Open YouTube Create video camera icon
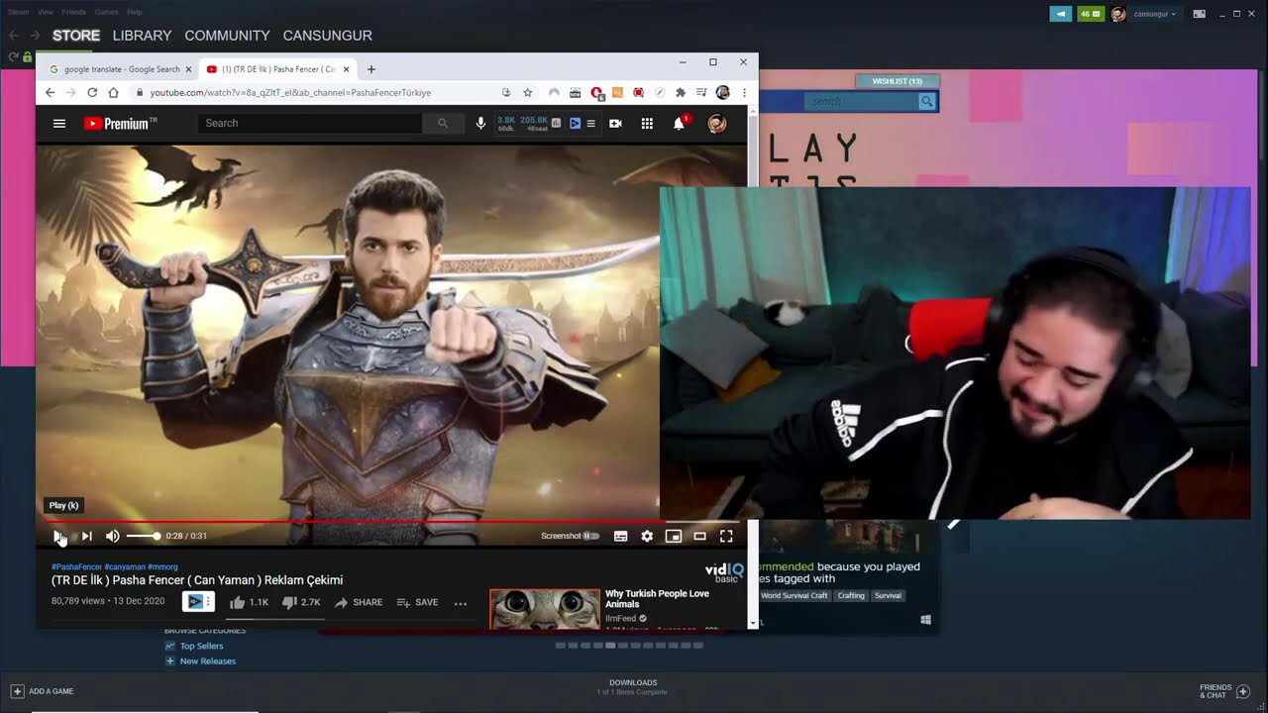Image resolution: width=1268 pixels, height=713 pixels. click(615, 123)
